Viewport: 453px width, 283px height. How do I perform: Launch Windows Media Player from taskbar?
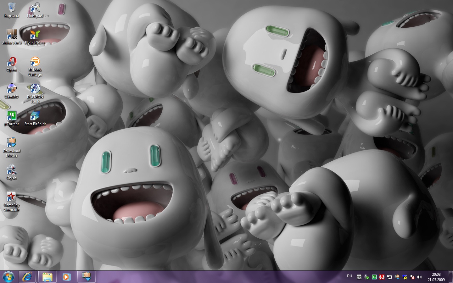(x=66, y=277)
